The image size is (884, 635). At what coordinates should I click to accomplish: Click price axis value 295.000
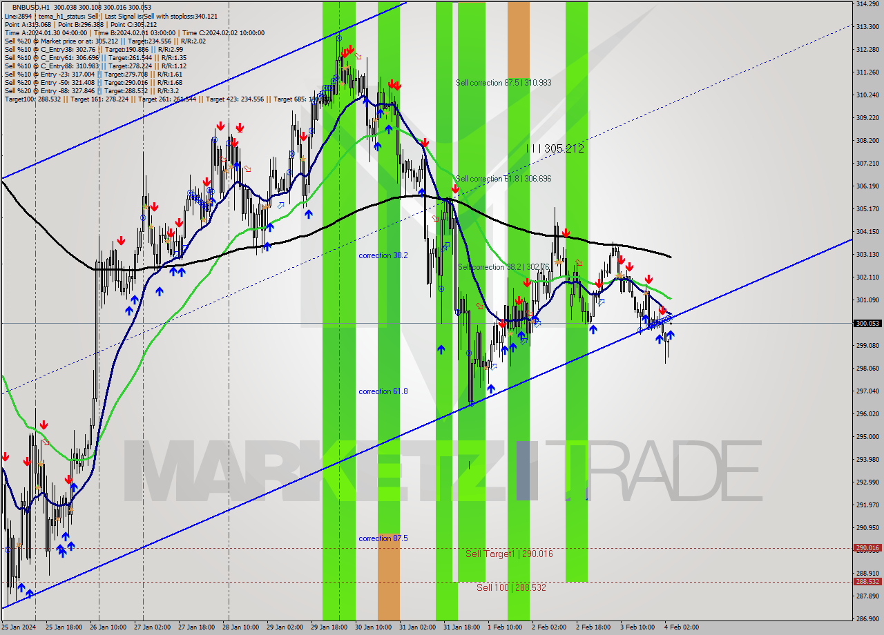[867, 436]
